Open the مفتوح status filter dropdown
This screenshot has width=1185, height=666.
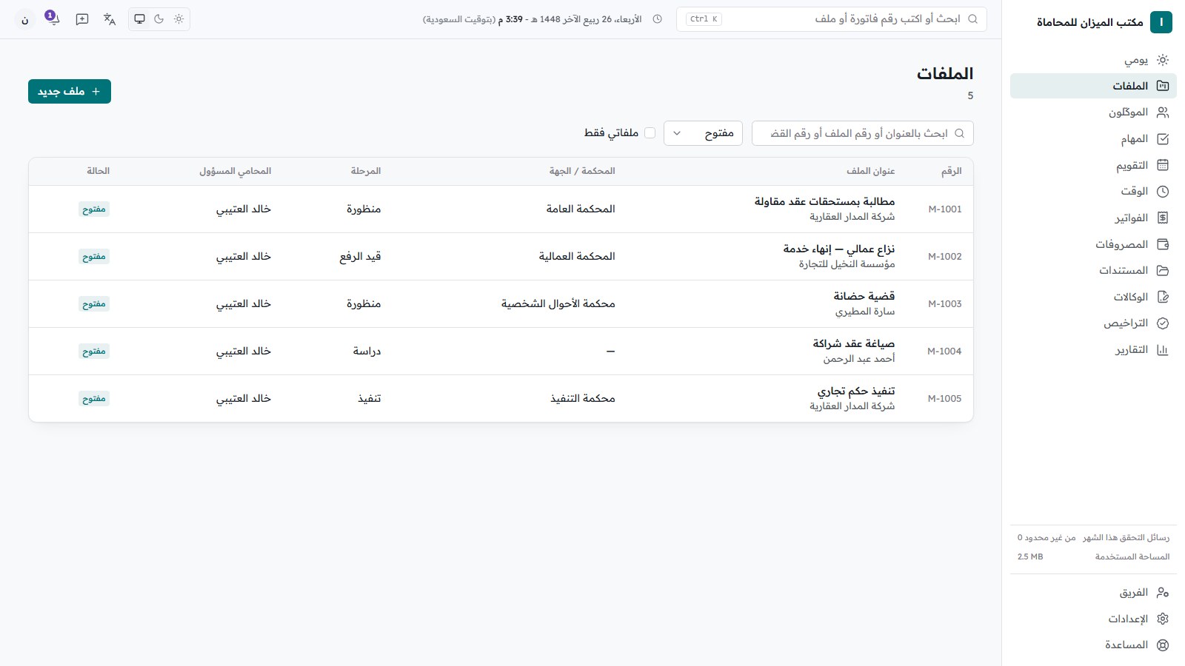pyautogui.click(x=703, y=133)
